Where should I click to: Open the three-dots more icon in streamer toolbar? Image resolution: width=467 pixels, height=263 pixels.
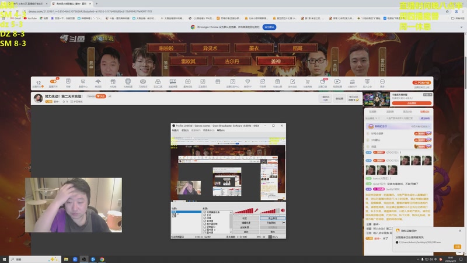[x=382, y=81]
